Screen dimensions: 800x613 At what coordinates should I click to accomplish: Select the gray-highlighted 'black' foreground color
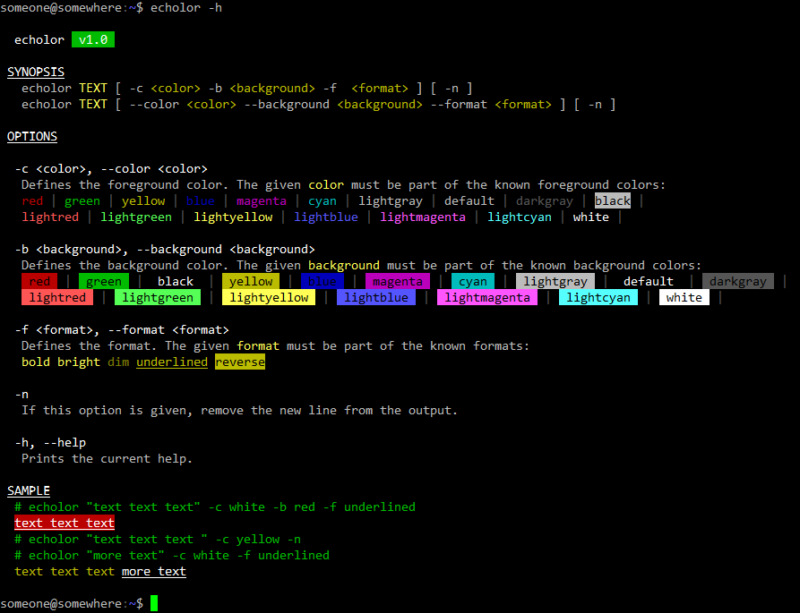613,200
